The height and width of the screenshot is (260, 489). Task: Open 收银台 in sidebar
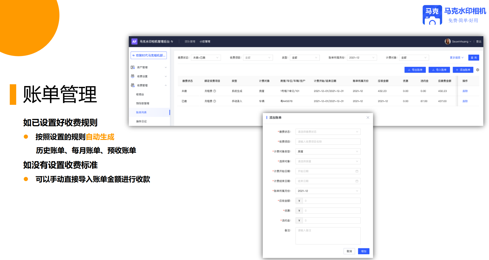point(140,94)
